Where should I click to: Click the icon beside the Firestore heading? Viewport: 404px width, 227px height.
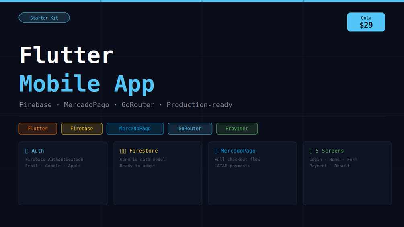click(123, 151)
